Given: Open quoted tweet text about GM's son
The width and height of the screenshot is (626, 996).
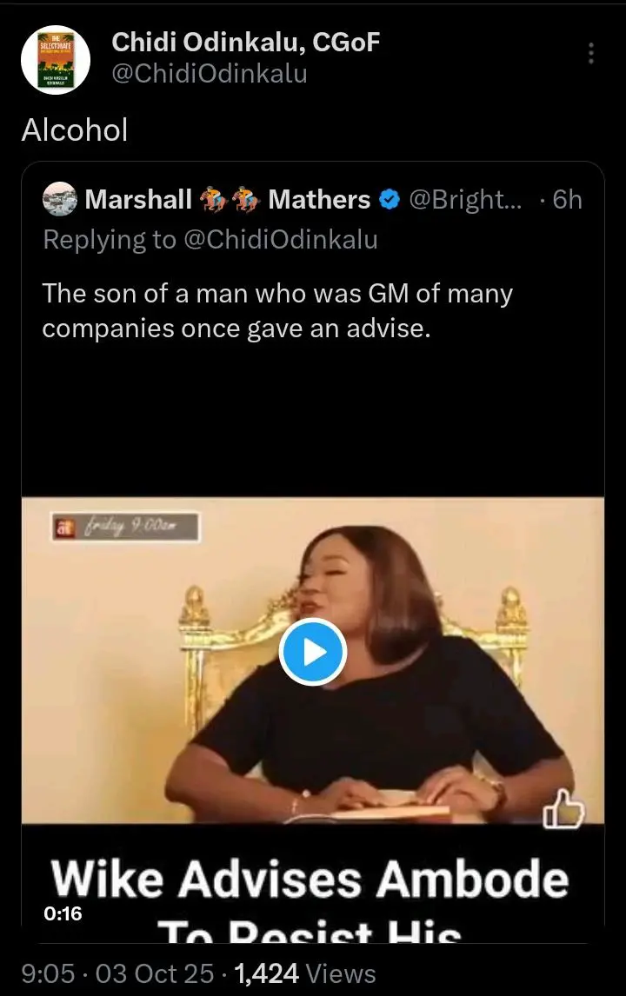Looking at the screenshot, I should pos(277,311).
